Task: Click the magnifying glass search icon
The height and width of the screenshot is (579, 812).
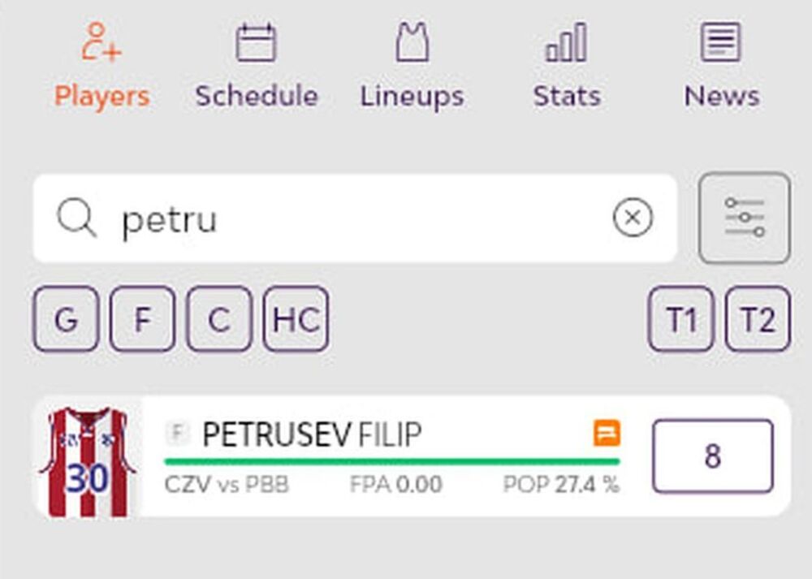Action: pyautogui.click(x=77, y=218)
